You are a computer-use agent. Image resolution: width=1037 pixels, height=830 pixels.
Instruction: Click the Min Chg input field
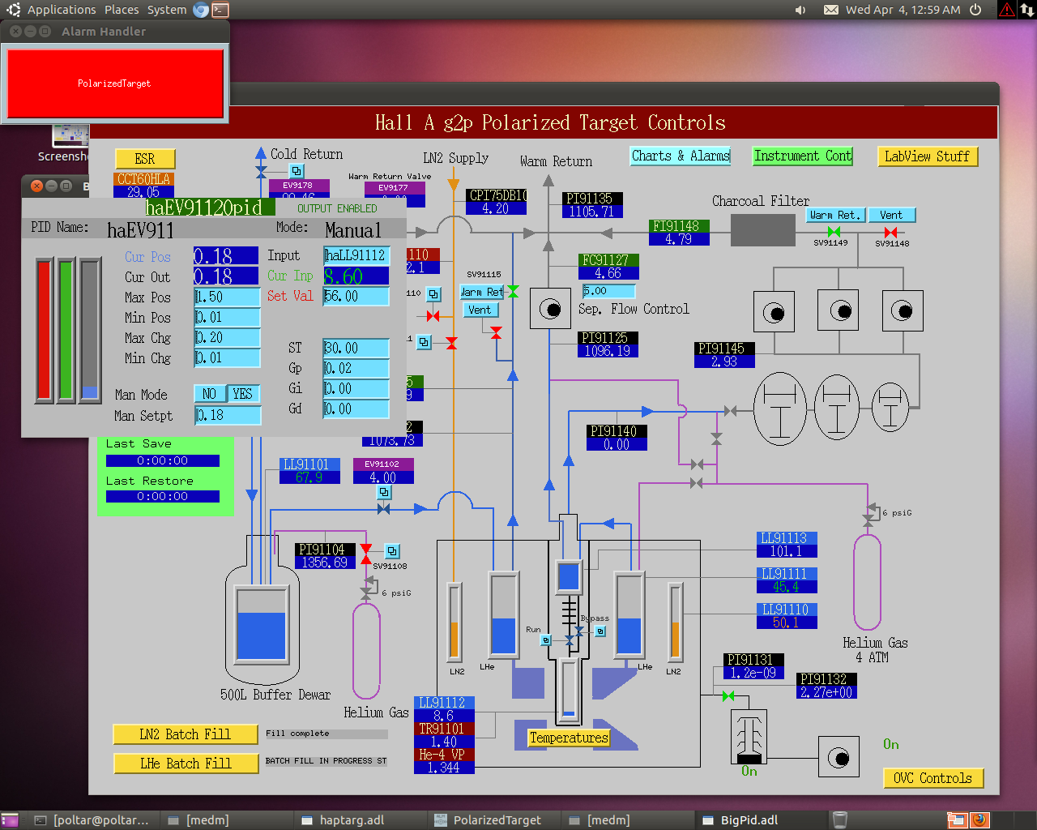pos(227,357)
